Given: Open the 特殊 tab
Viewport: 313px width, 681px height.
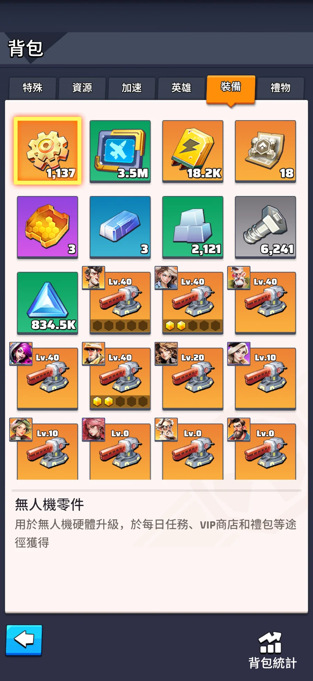Looking at the screenshot, I should pos(33,88).
